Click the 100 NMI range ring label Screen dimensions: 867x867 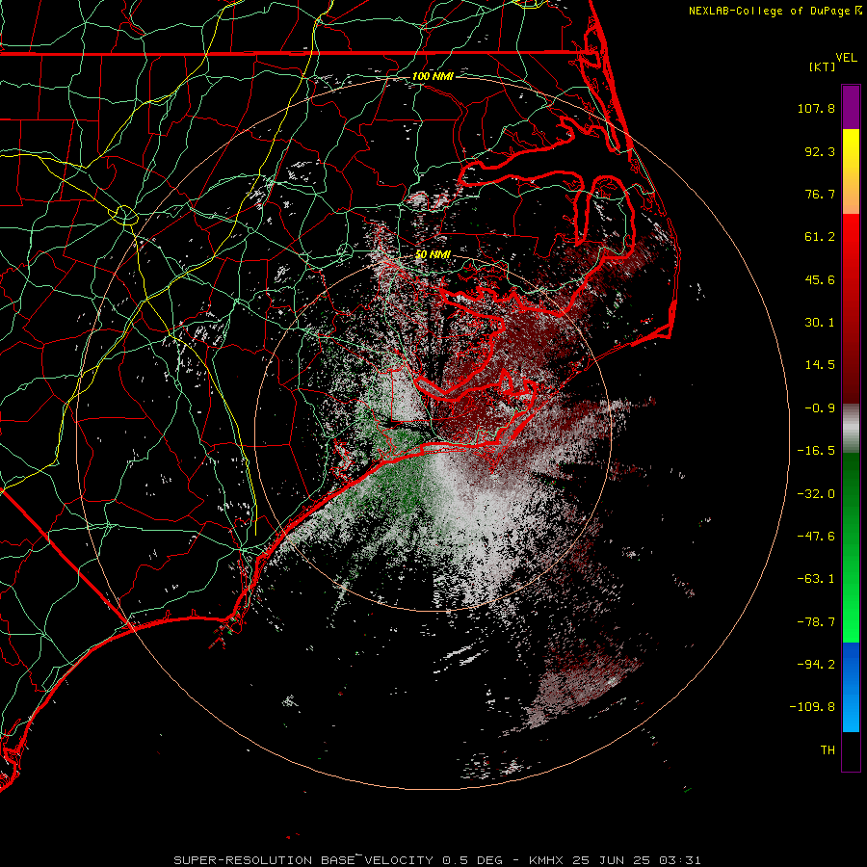pyautogui.click(x=433, y=76)
